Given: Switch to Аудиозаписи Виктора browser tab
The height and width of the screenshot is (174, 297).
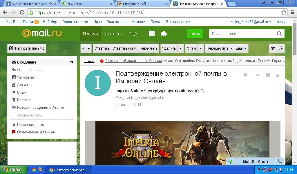Looking at the screenshot, I should [x=30, y=3].
